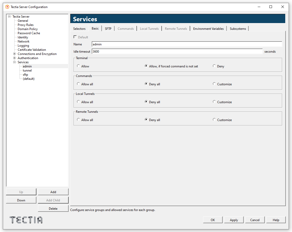Select Domain Policy in the tree
The width and height of the screenshot is (292, 232).
point(28,29)
